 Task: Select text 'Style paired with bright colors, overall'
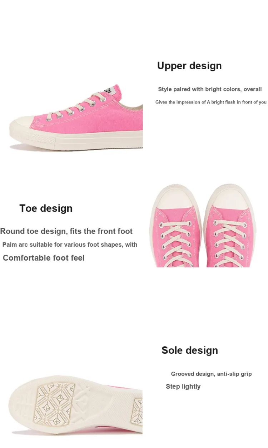tap(210, 89)
